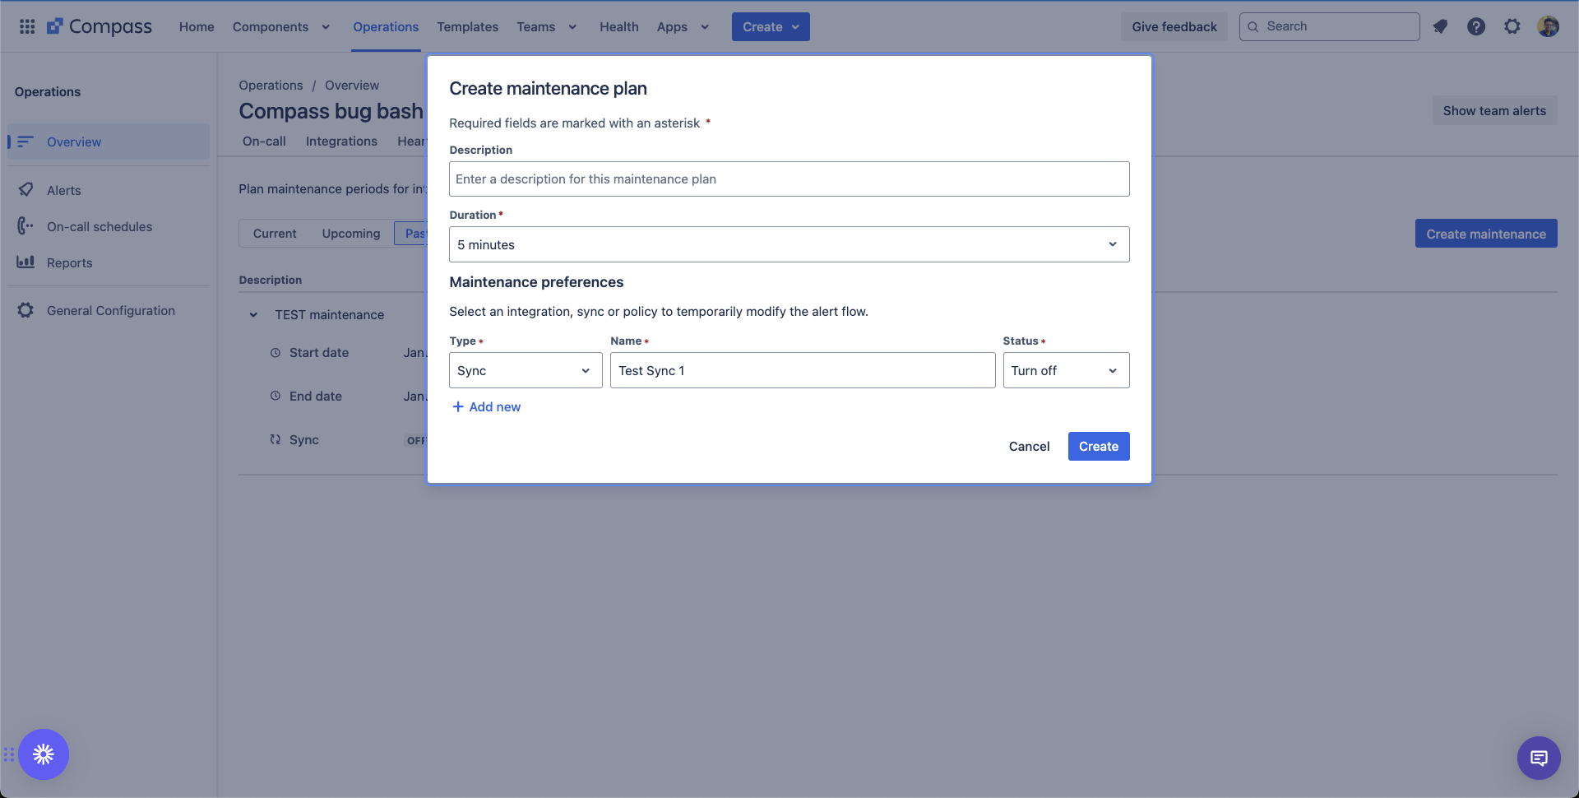Select the Overview icon in sidebar
The image size is (1579, 798).
[27, 141]
